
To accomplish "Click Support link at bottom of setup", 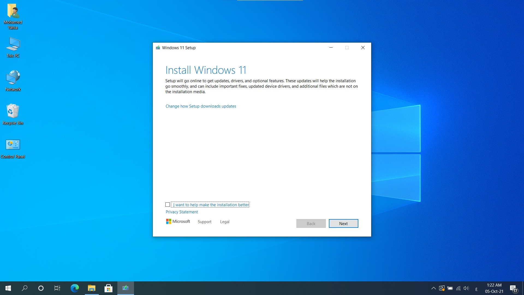I will click(204, 222).
